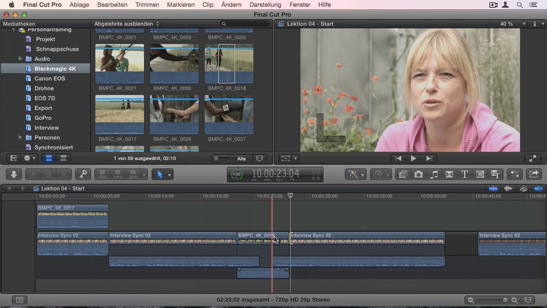547x308 pixels.
Task: Select the Canon EOS event
Action: point(50,78)
